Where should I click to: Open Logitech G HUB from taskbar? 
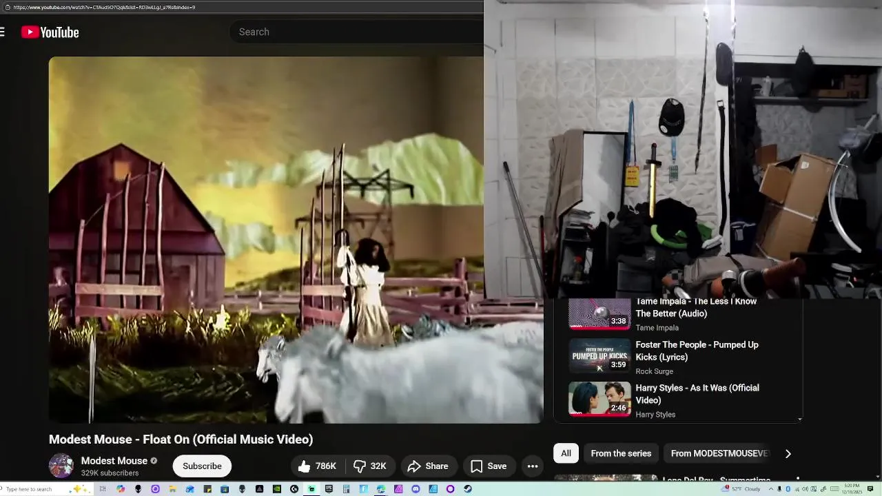pos(294,489)
